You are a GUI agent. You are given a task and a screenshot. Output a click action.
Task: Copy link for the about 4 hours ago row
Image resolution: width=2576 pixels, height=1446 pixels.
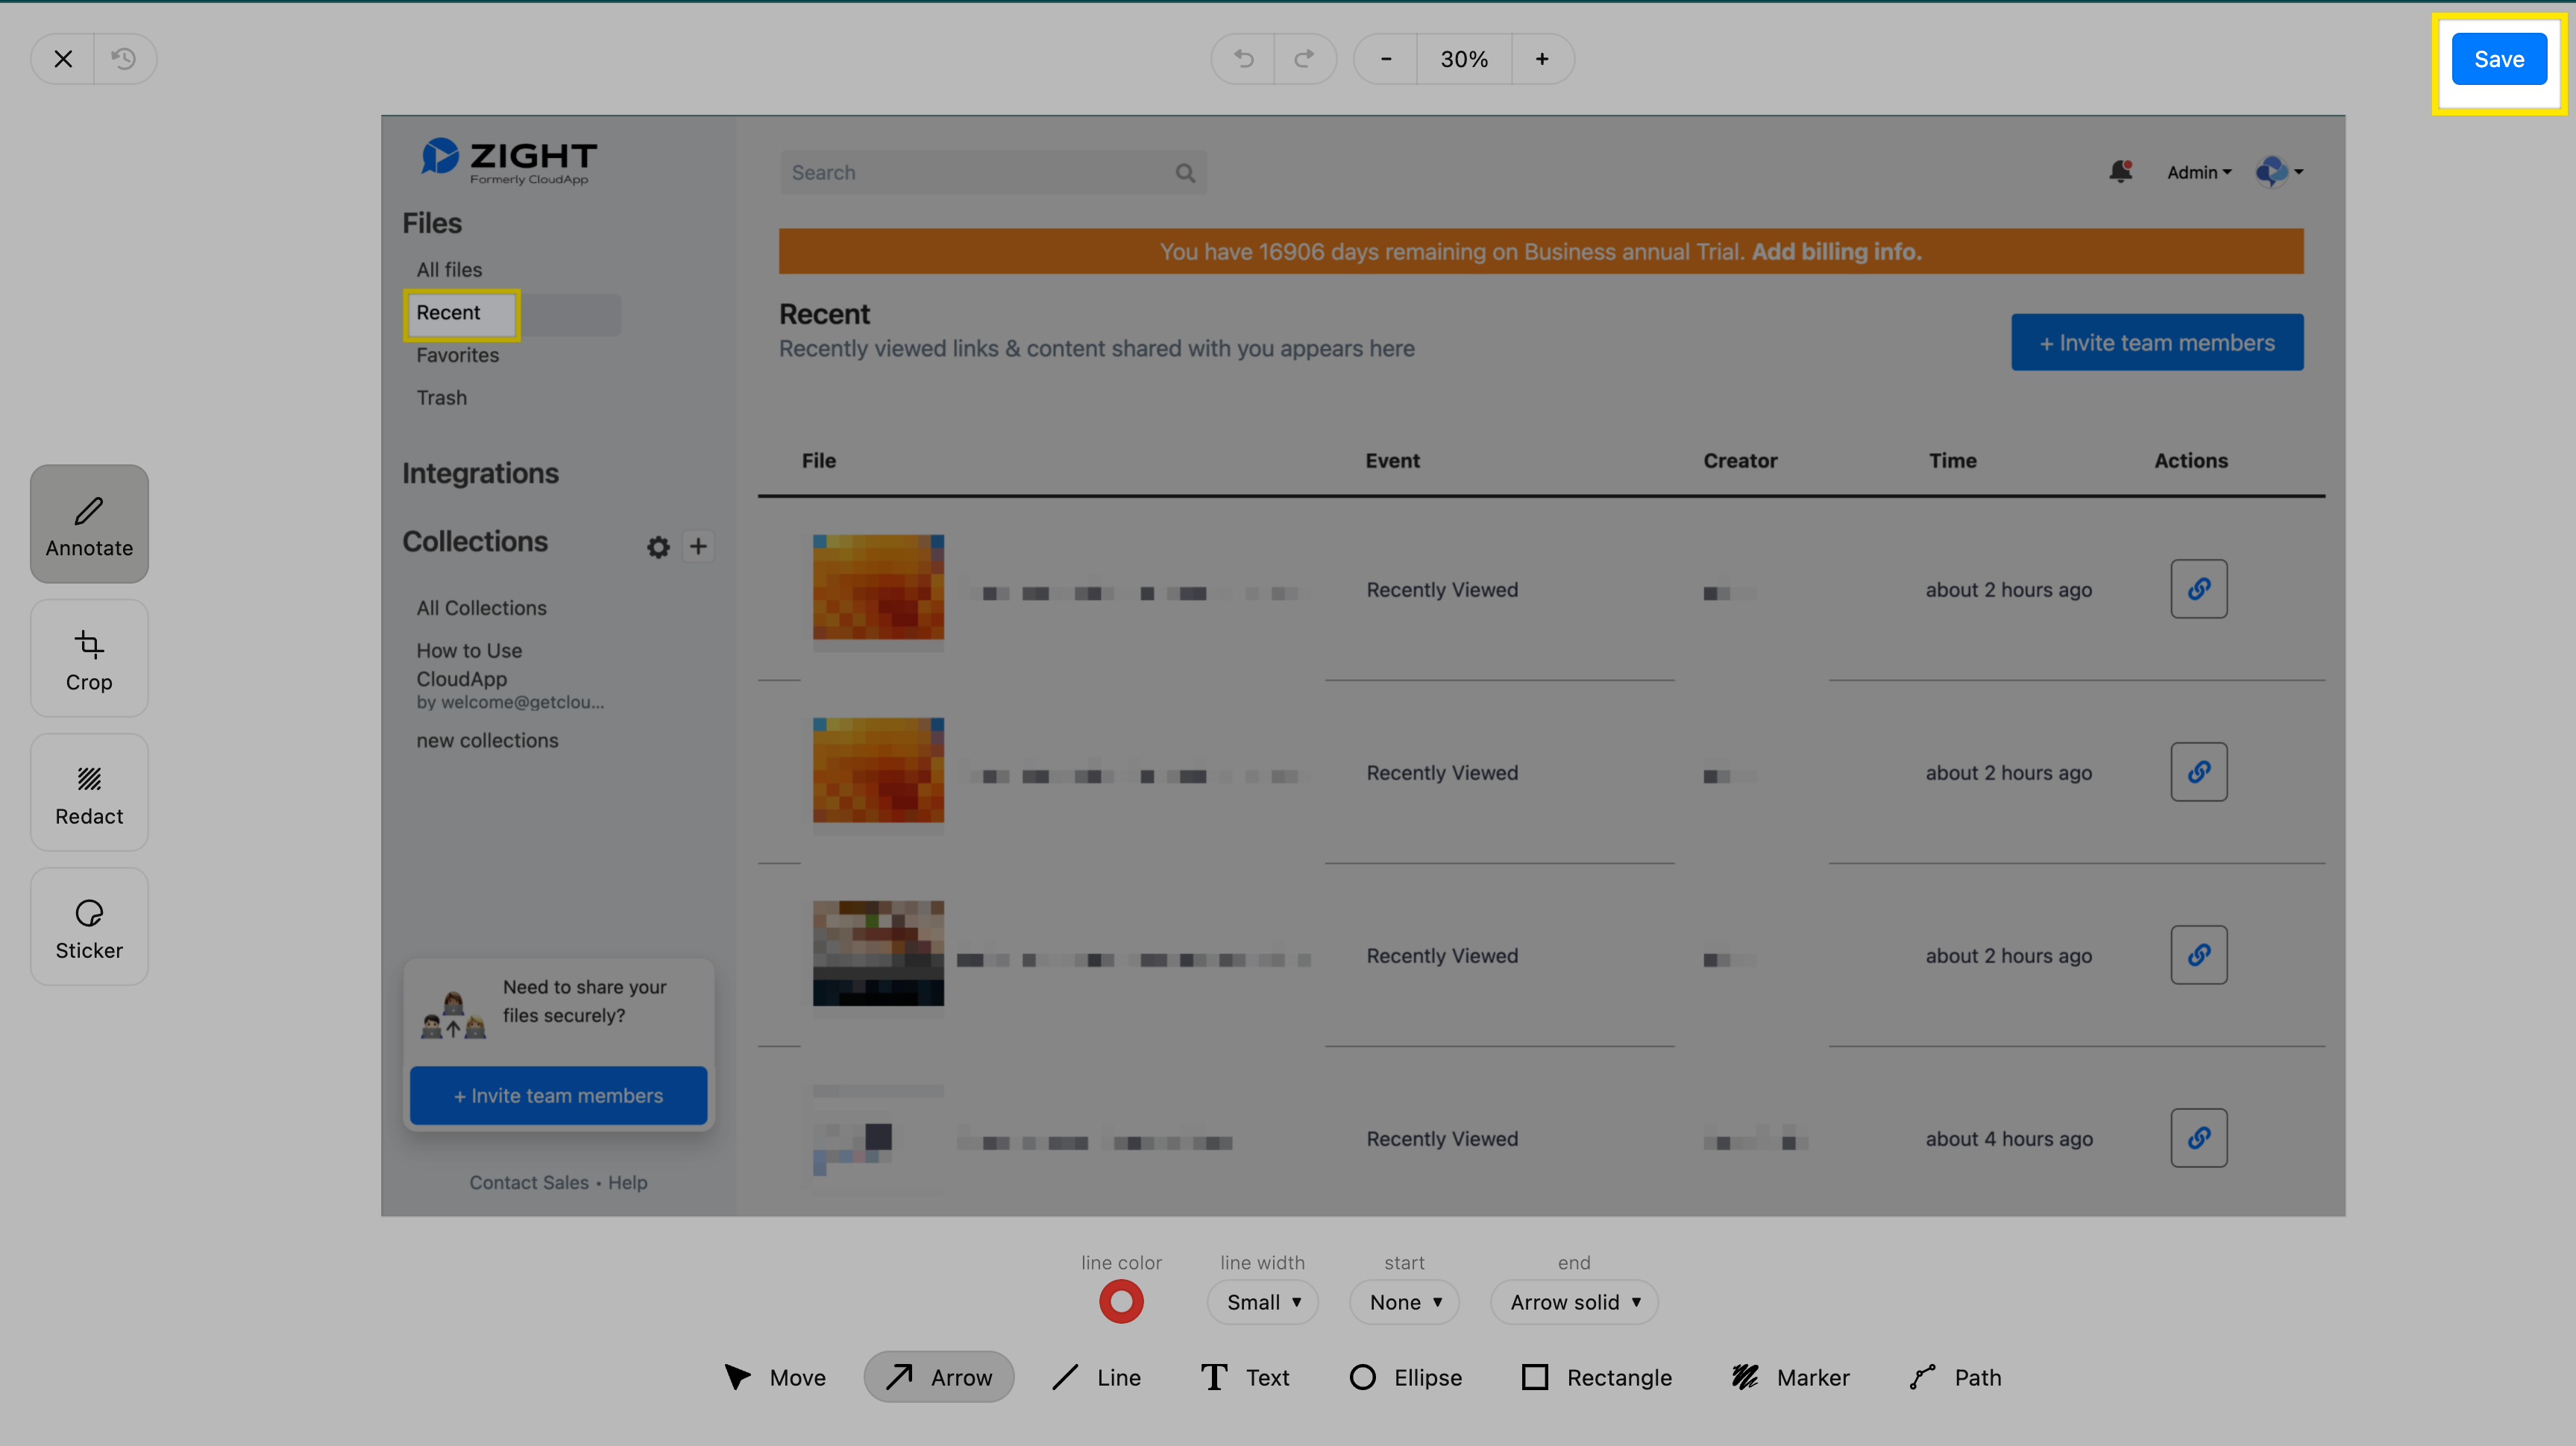[2198, 1137]
